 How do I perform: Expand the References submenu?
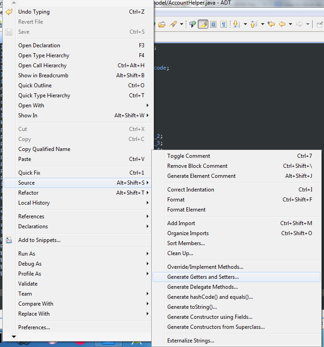click(x=78, y=216)
